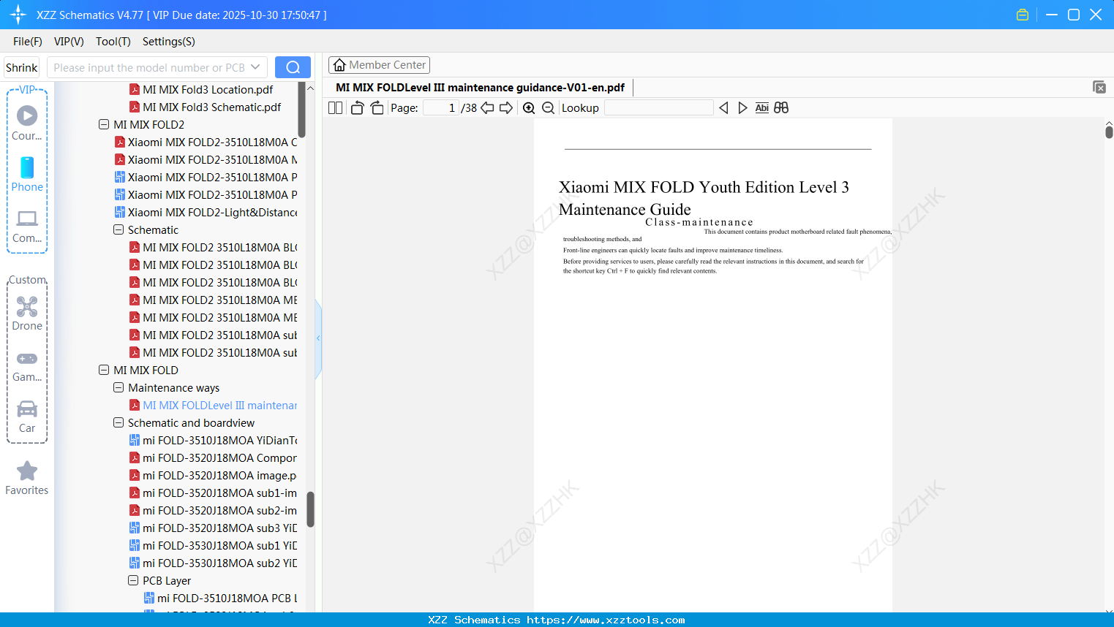The width and height of the screenshot is (1114, 627).
Task: Open mi FOLD-3520J18MOA image.pdf
Action: click(214, 476)
